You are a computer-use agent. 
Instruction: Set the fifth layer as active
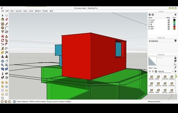149,29
